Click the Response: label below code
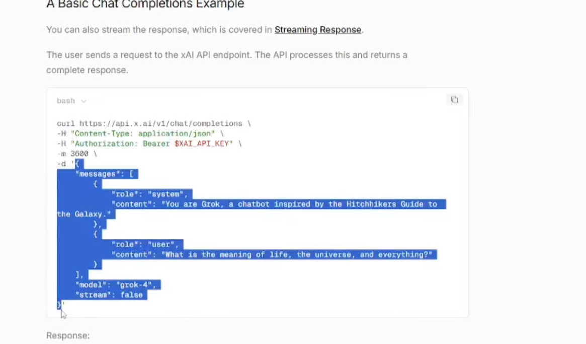The width and height of the screenshot is (586, 344). pos(68,335)
